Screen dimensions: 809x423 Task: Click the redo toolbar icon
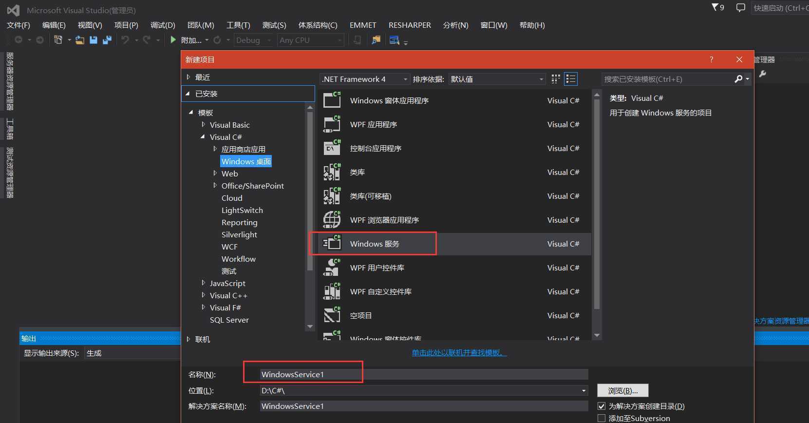[x=147, y=40]
